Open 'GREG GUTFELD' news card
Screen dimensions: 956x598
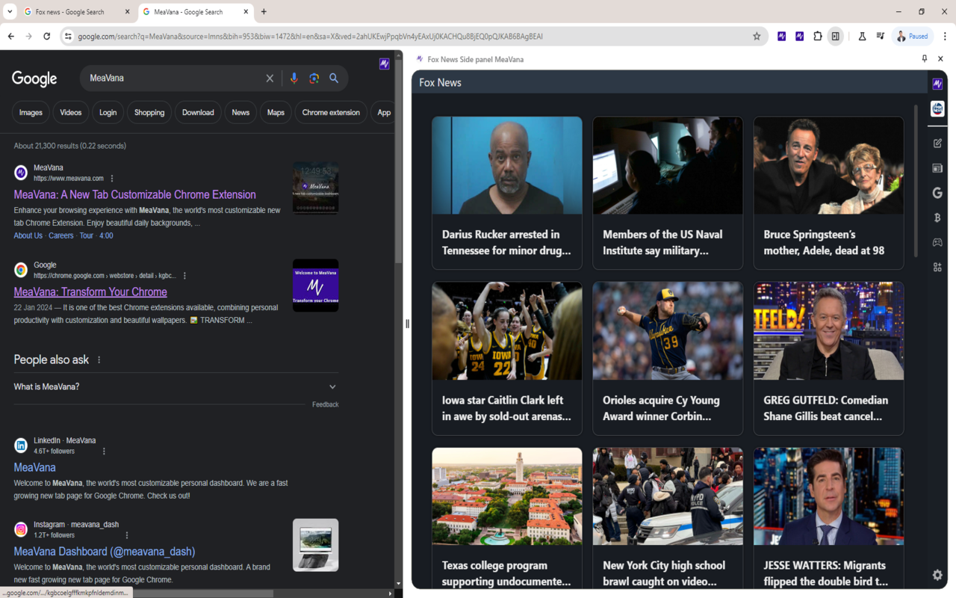pyautogui.click(x=828, y=358)
